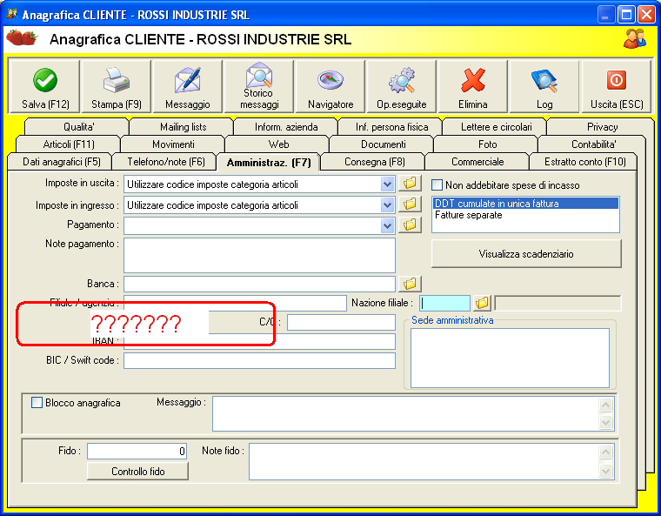Expand Imposte in ingresso dropdown
This screenshot has width=661, height=516.
point(387,205)
